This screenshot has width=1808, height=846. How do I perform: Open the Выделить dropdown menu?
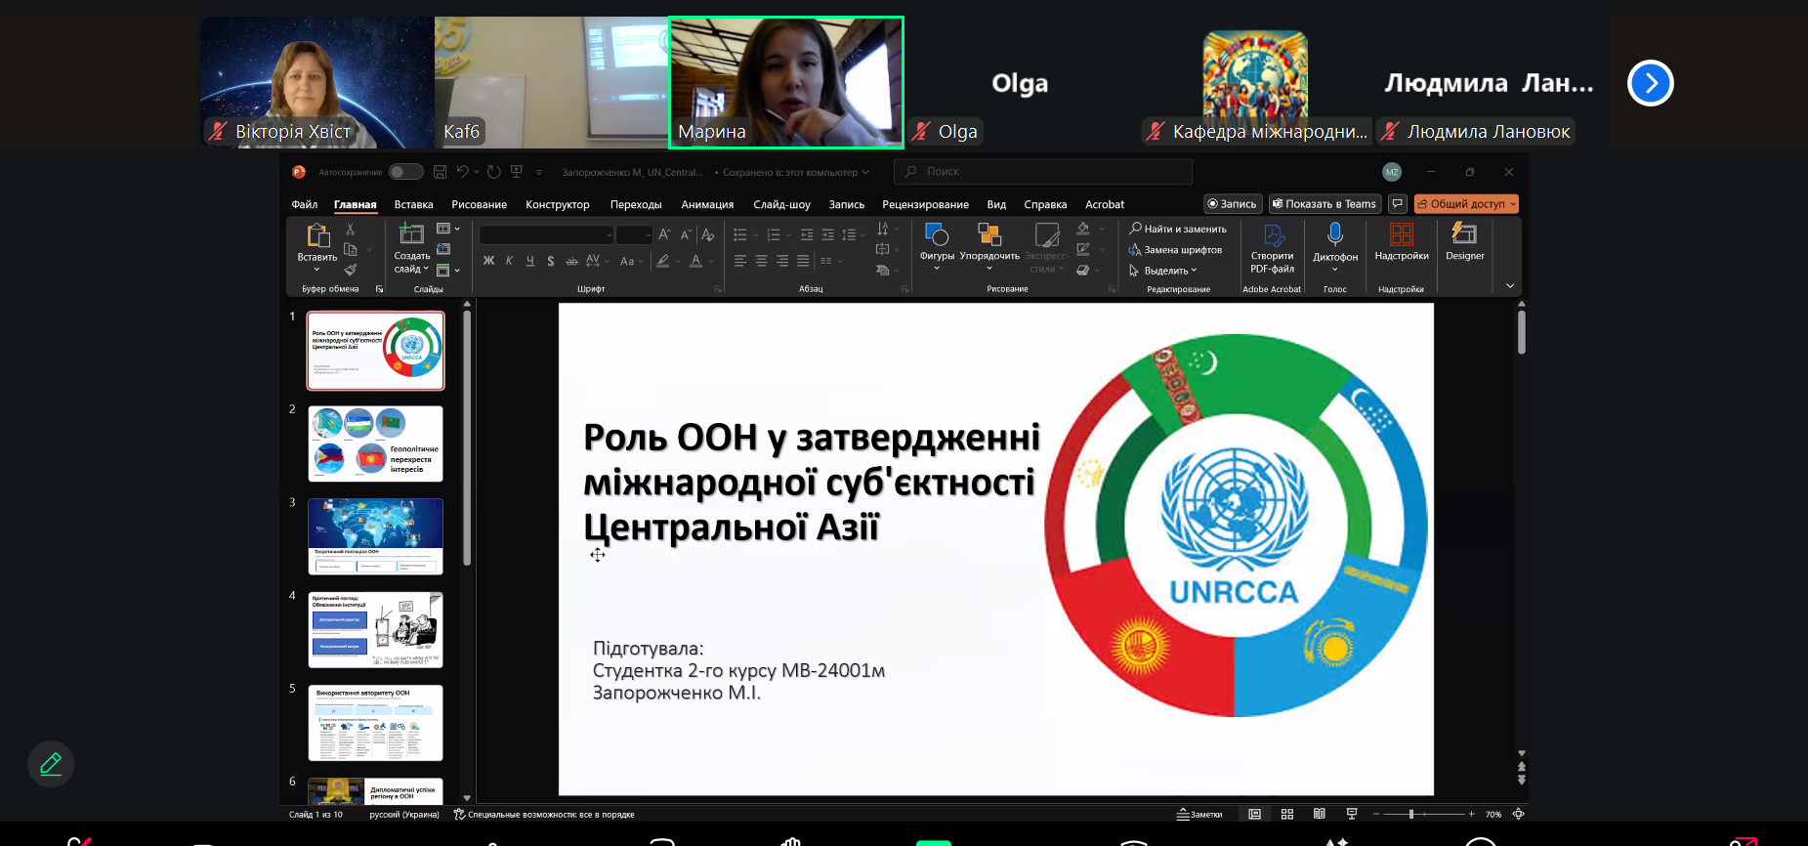[1169, 271]
